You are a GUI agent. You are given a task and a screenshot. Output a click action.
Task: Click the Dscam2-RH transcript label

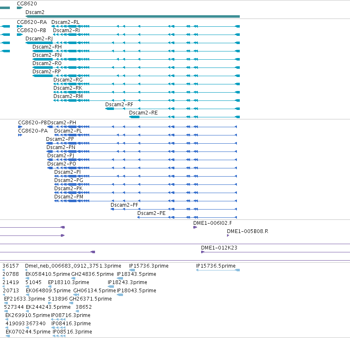tap(47, 47)
